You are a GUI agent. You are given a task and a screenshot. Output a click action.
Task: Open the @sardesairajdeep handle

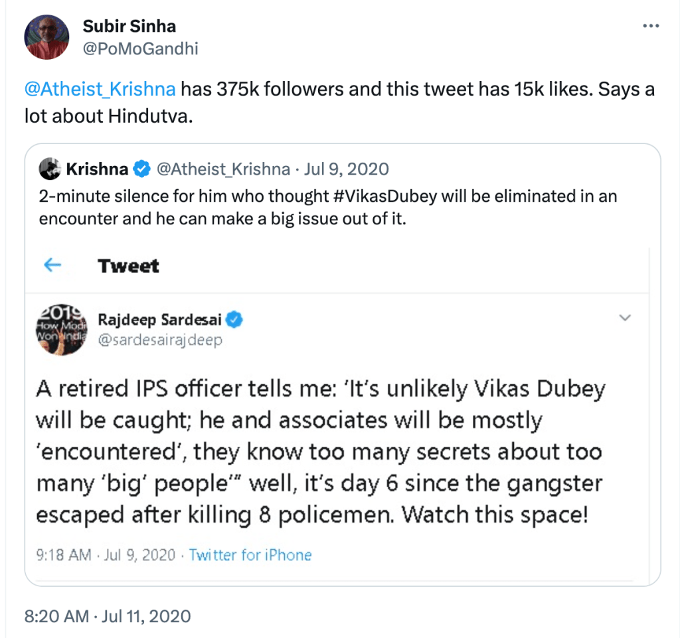tap(160, 341)
